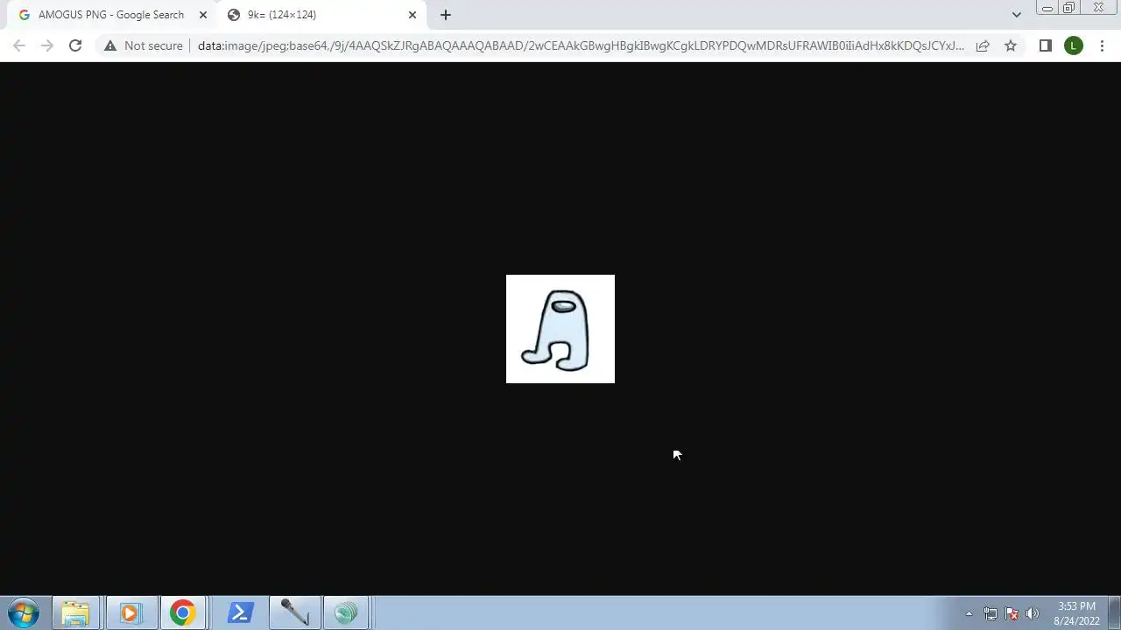
Task: Open Chrome's three-dot menu
Action: (x=1102, y=45)
